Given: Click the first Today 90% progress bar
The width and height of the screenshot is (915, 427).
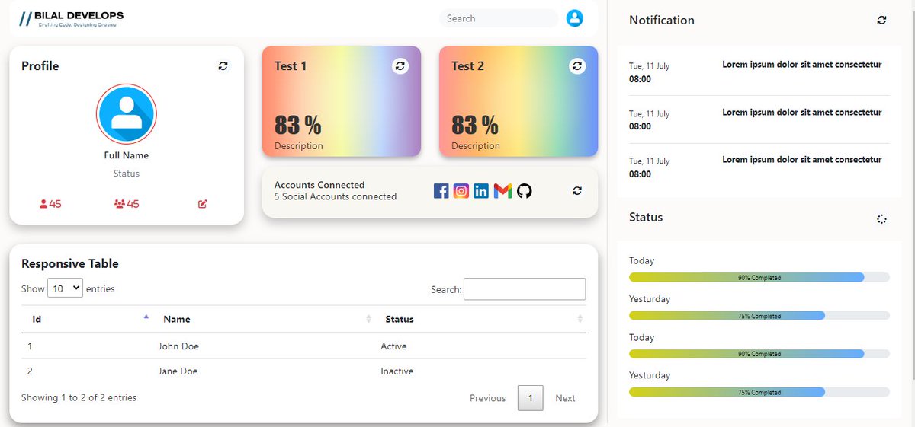Looking at the screenshot, I should pos(759,278).
